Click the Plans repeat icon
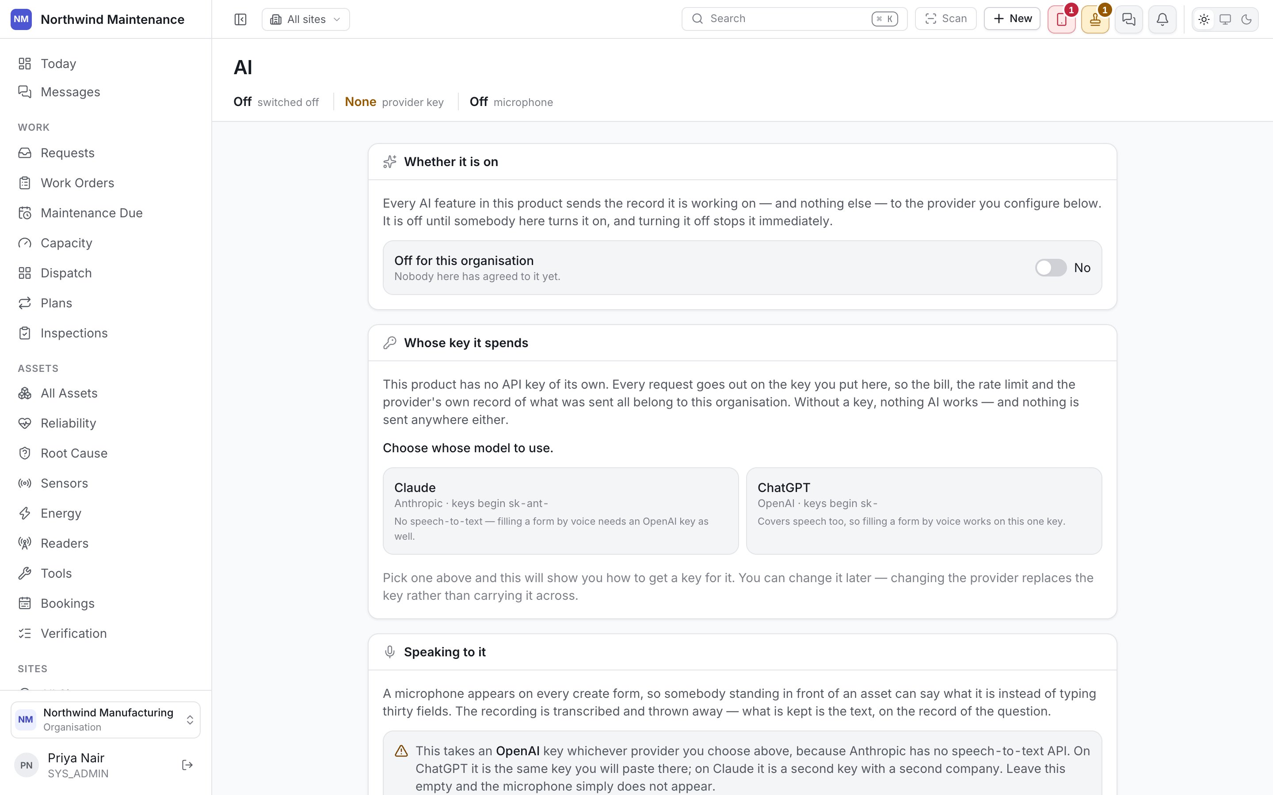The height and width of the screenshot is (795, 1273). 25,303
